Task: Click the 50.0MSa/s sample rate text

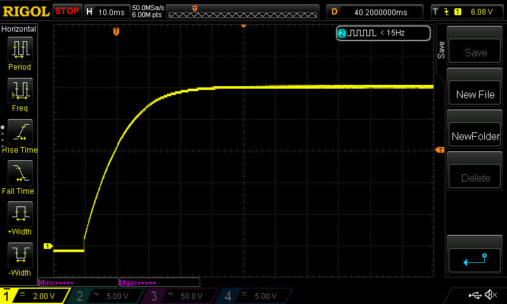Action: 148,8
